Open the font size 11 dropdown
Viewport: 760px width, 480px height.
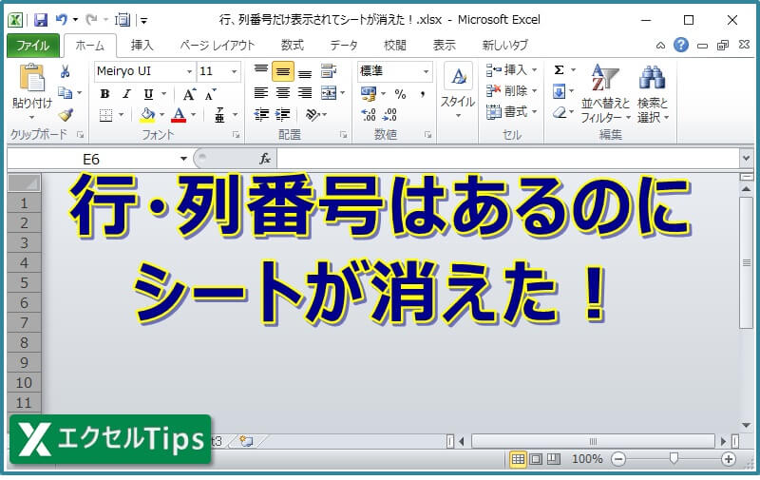(234, 71)
